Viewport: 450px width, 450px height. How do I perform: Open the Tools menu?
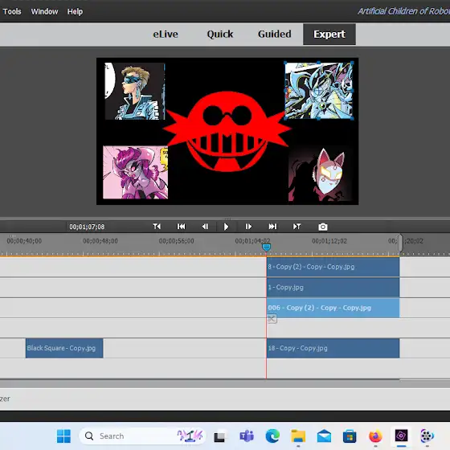click(x=12, y=11)
